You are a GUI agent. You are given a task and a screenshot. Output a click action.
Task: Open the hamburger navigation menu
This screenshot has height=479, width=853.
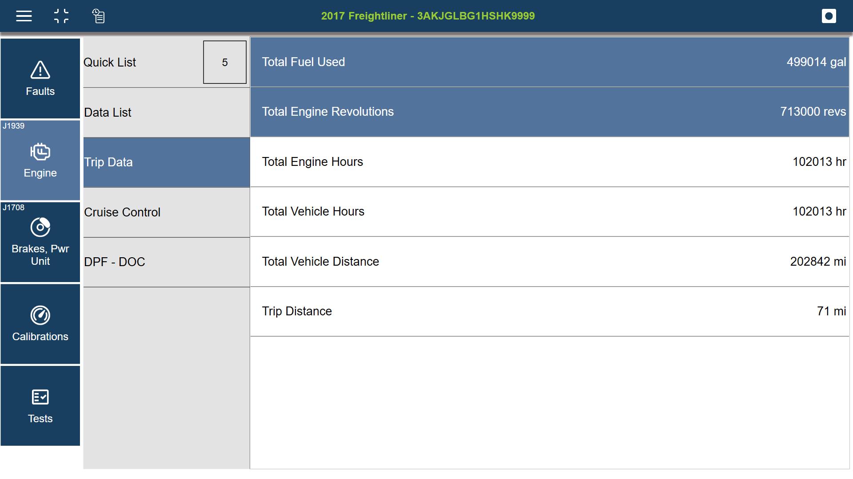(x=24, y=16)
